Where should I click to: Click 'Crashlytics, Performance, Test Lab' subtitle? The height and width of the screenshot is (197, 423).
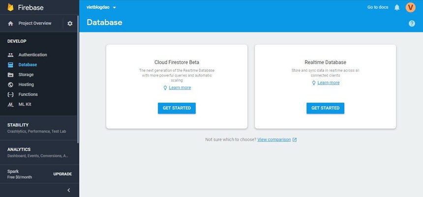click(x=37, y=132)
